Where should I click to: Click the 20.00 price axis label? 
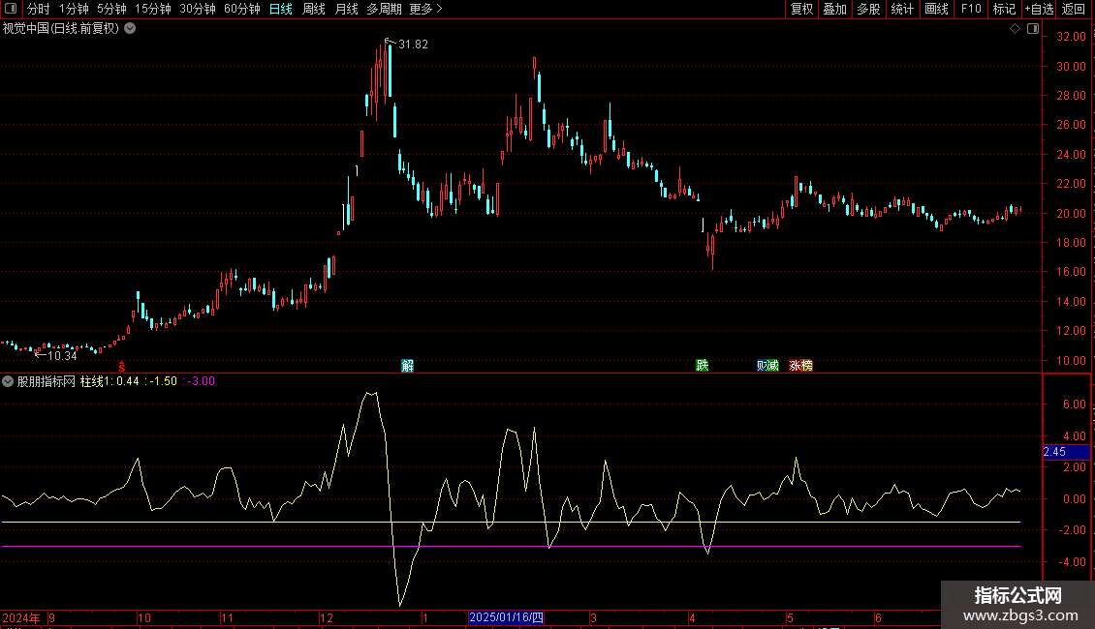[x=1071, y=214]
